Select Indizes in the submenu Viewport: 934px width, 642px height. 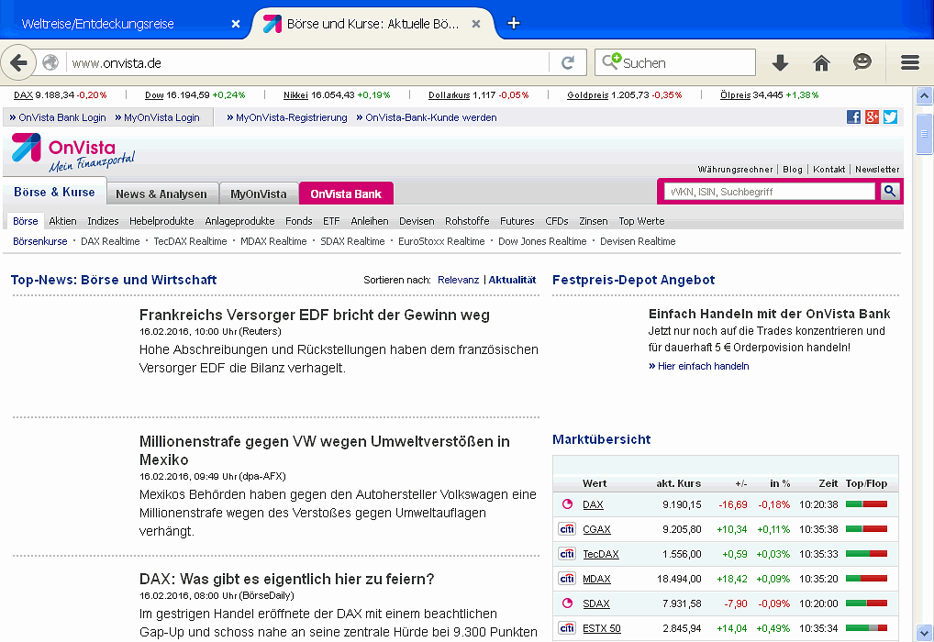tap(103, 221)
